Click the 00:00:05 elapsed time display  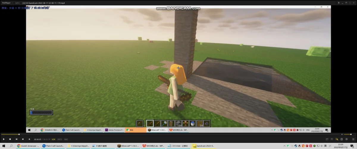pos(37,139)
